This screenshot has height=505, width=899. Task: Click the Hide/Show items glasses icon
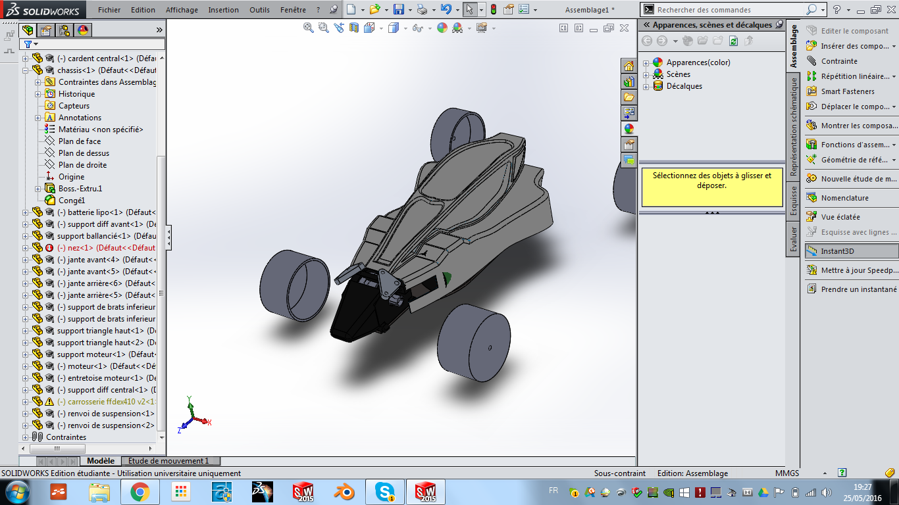click(417, 28)
